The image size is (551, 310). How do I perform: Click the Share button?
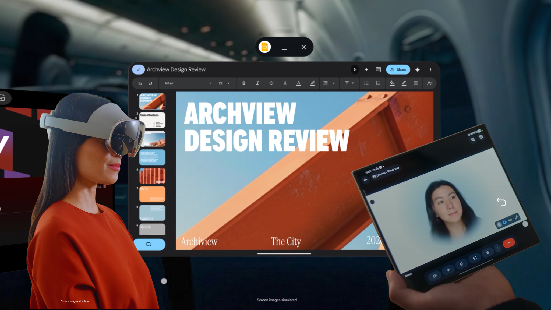(398, 69)
